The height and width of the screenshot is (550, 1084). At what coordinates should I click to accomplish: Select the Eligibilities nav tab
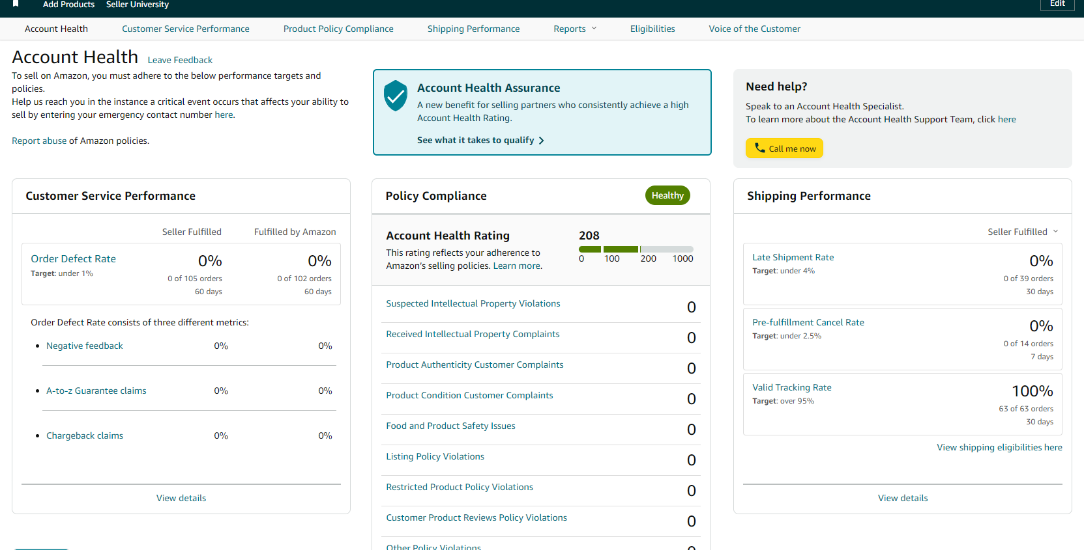tap(652, 29)
